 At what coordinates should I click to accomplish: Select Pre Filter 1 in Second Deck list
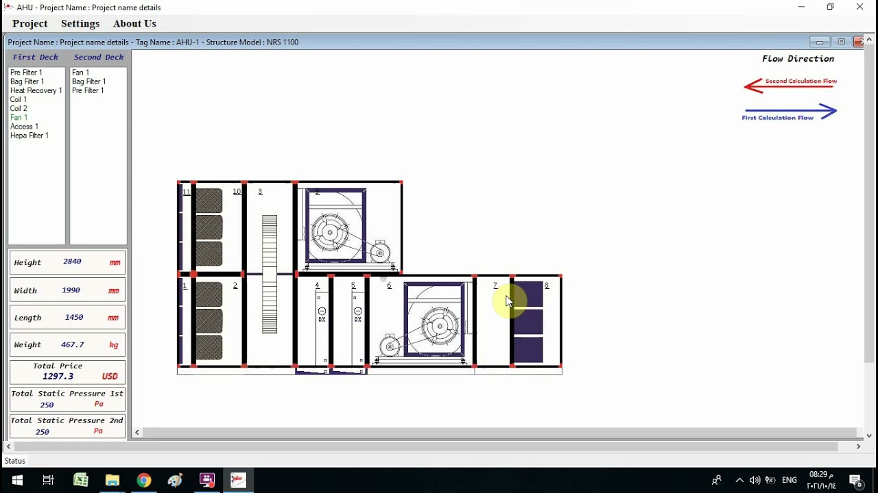(x=88, y=90)
